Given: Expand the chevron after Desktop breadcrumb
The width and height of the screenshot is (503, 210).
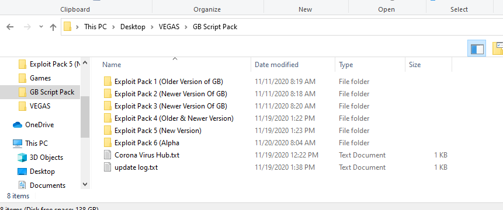Looking at the screenshot, I should (152, 27).
